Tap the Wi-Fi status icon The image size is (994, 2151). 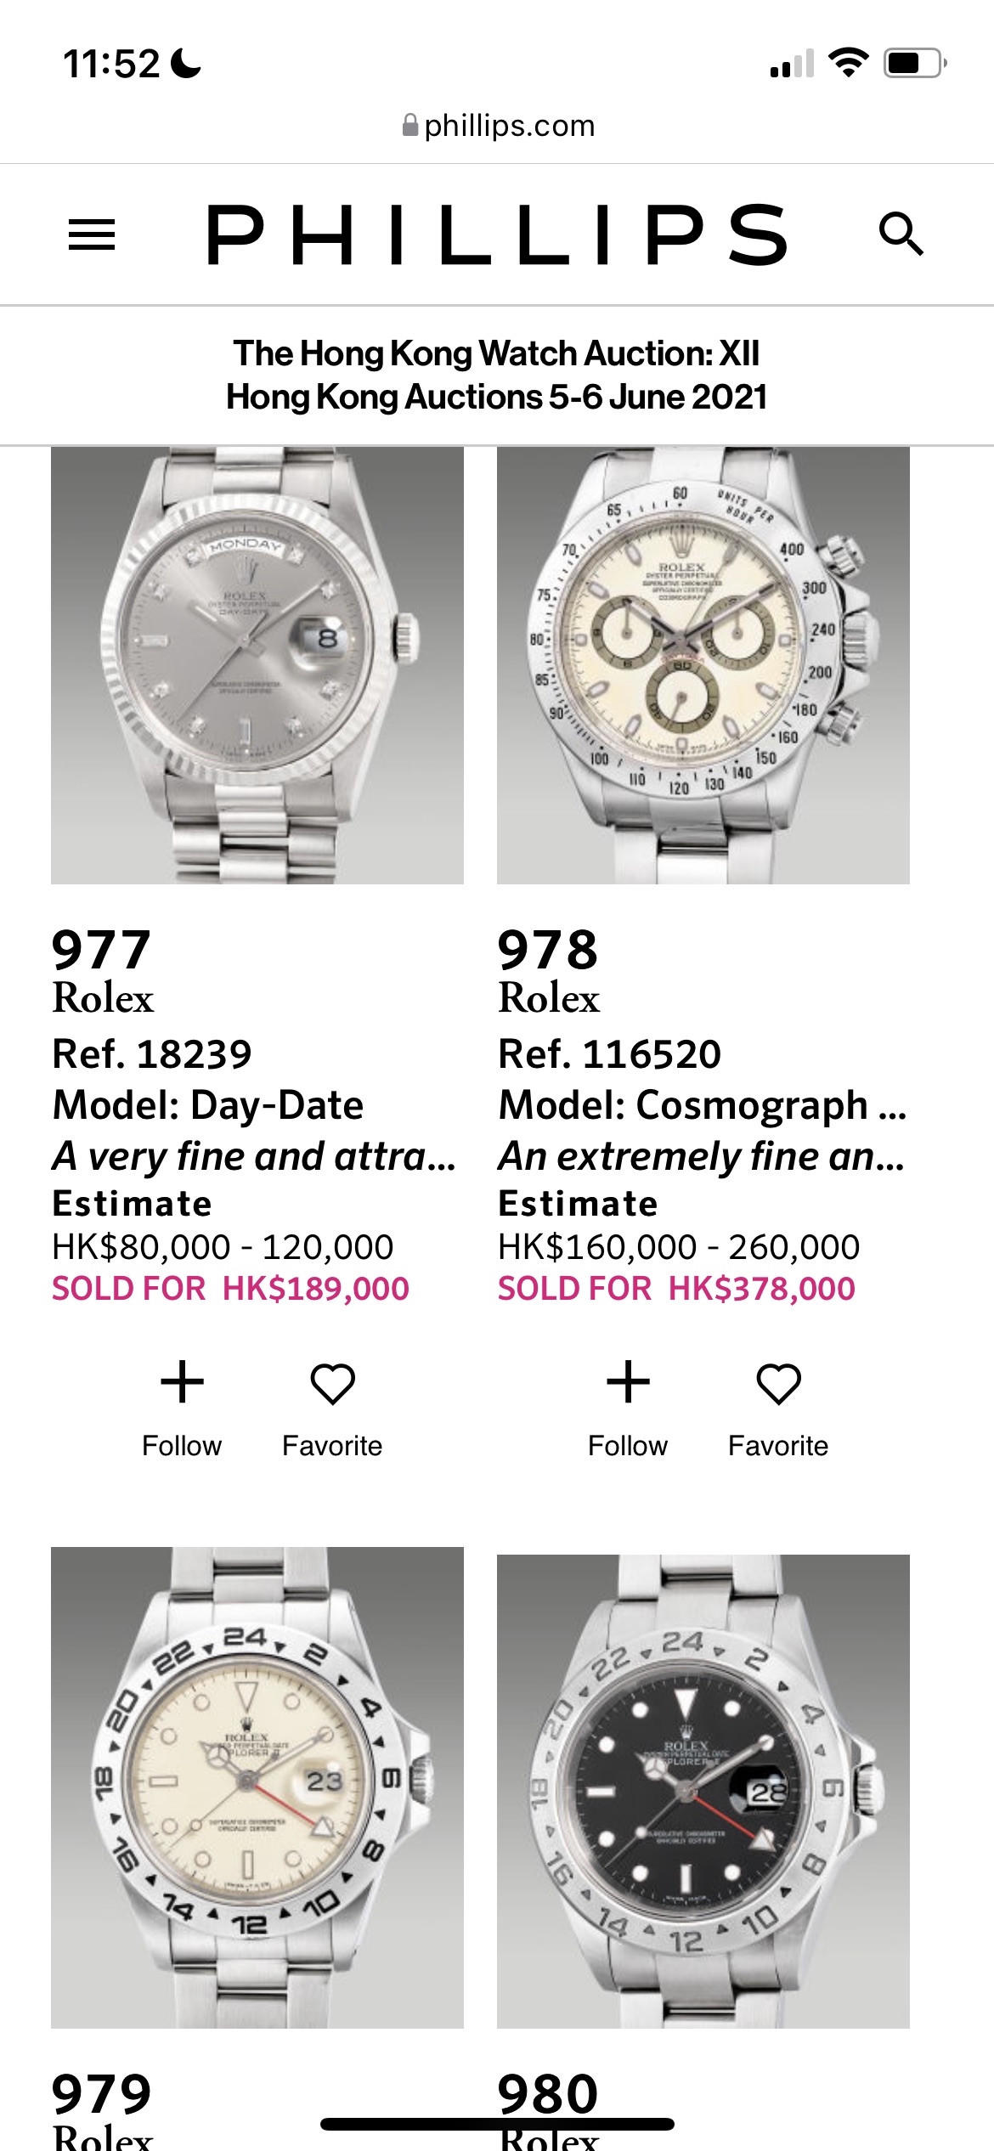[x=848, y=63]
